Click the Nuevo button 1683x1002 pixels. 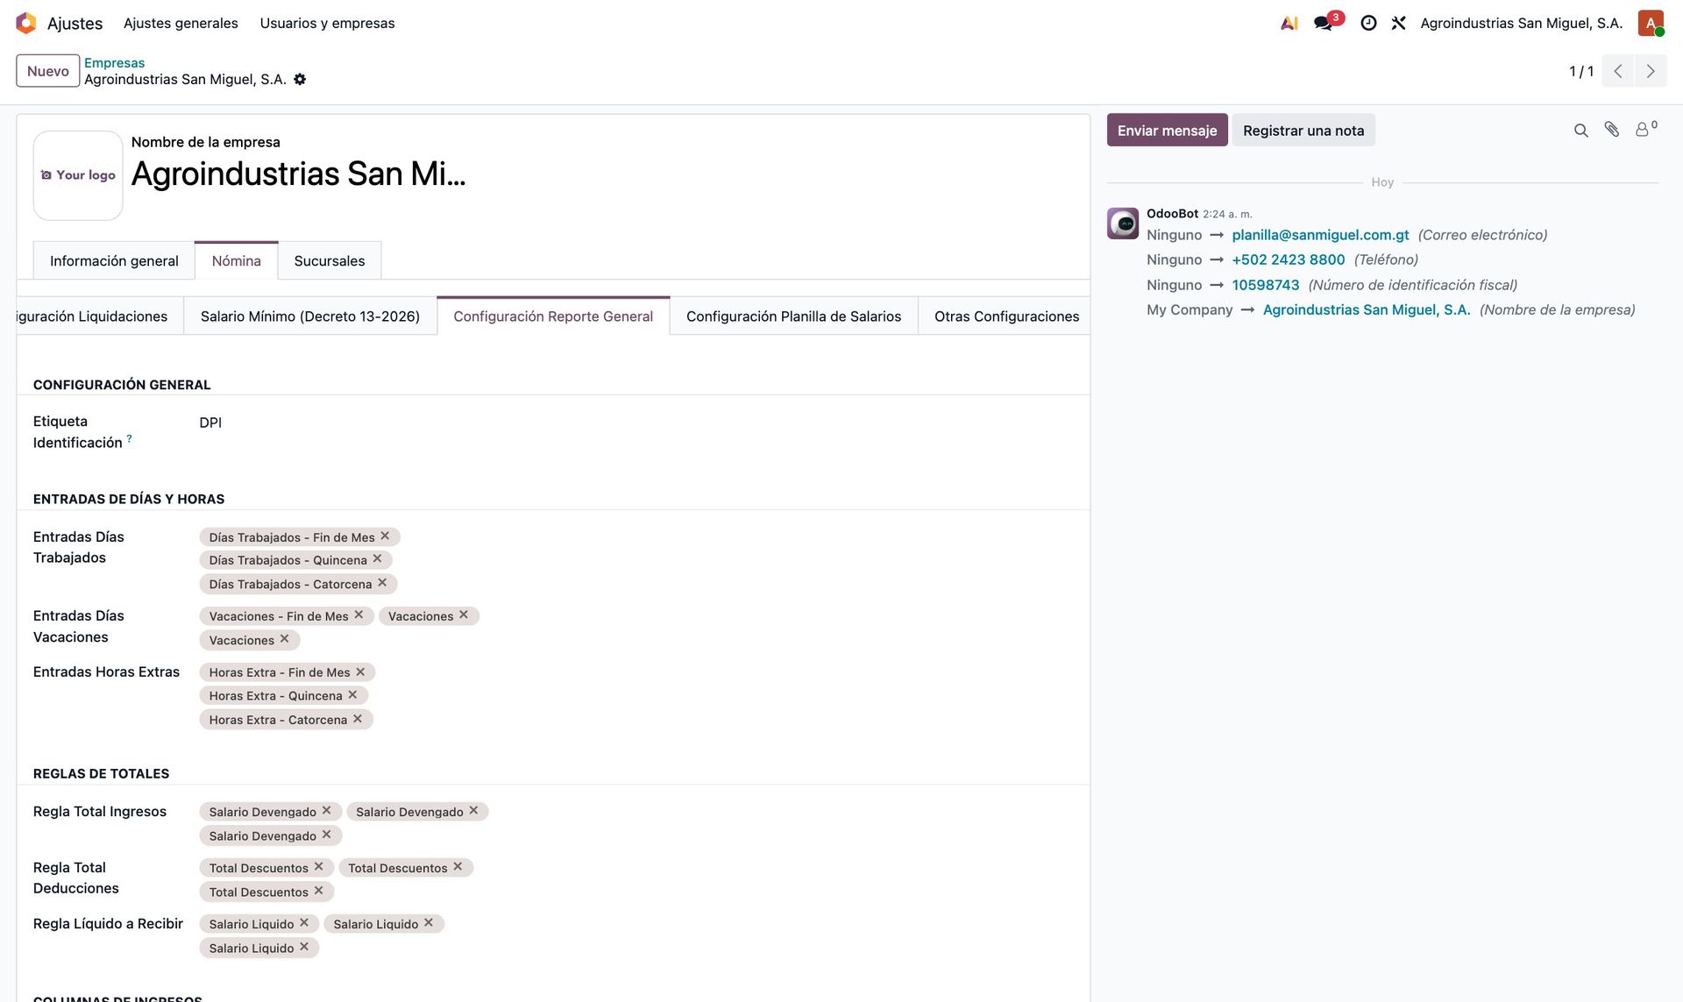tap(48, 71)
